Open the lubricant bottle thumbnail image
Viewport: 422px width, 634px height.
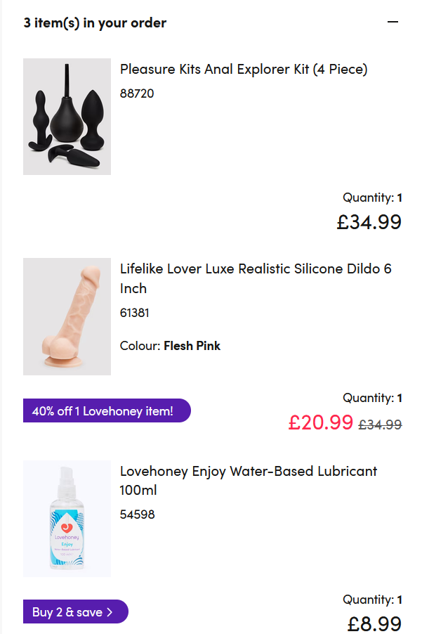(67, 518)
